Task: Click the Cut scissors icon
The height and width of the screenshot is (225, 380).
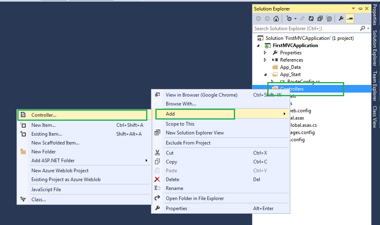Action: click(x=157, y=153)
